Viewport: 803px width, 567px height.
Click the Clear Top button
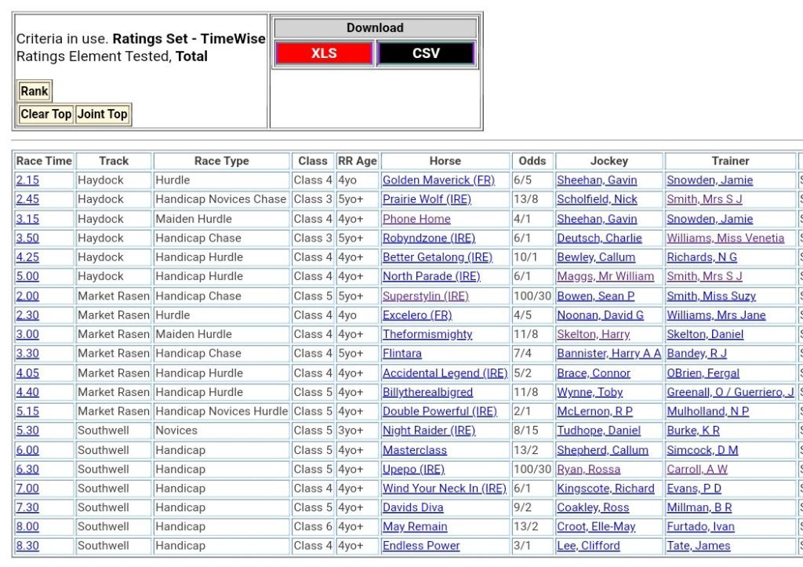click(46, 114)
